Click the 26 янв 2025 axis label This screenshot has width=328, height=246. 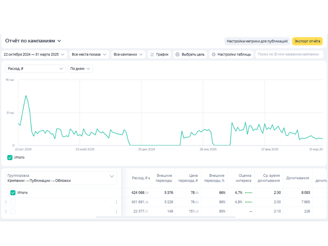point(208,149)
